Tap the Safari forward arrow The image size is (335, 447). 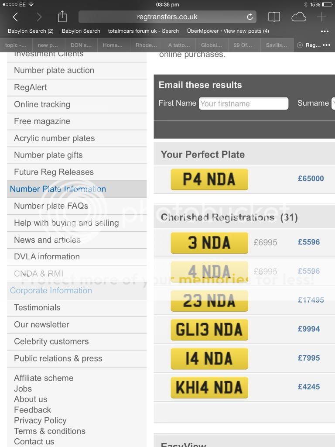pyautogui.click(x=39, y=17)
